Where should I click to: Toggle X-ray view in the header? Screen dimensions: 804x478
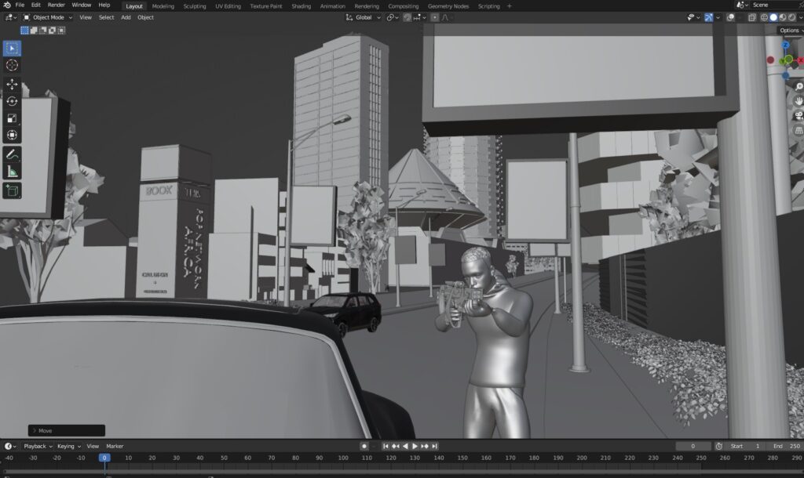752,17
